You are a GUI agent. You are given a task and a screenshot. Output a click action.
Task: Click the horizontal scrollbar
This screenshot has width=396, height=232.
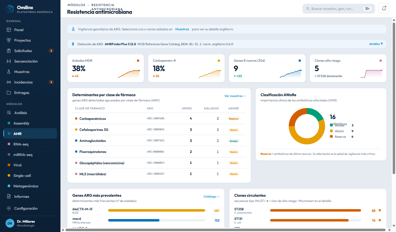coord(226,230)
